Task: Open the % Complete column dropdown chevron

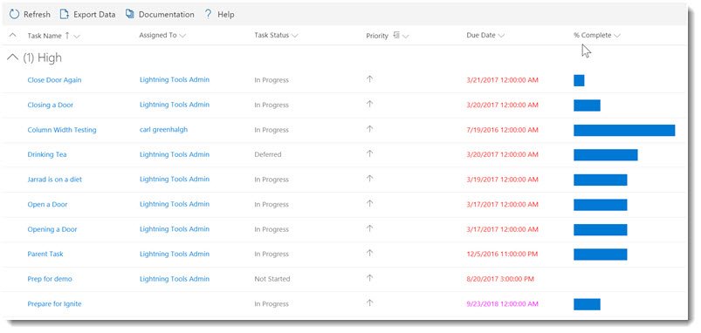Action: coord(617,36)
